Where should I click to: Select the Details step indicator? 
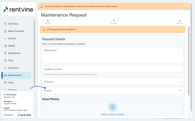click(x=48, y=22)
